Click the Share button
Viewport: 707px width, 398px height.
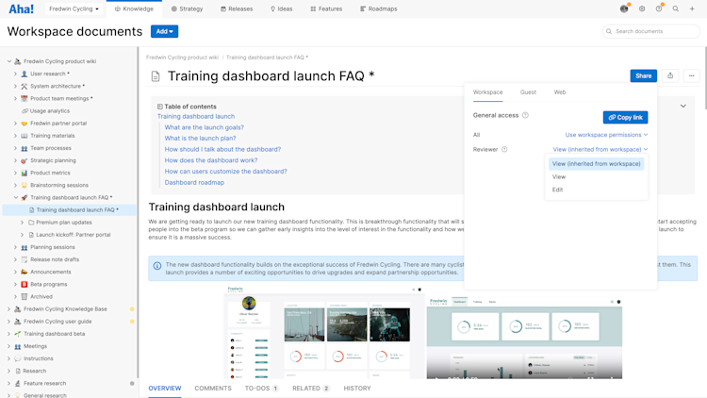(x=643, y=75)
